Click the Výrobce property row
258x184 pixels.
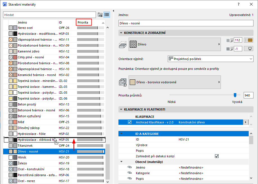pos(183,145)
